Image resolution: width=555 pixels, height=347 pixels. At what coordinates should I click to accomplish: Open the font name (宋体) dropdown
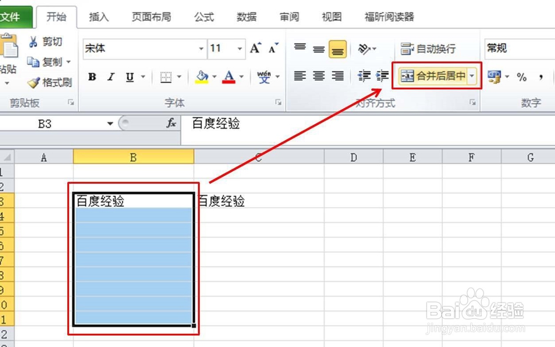pos(202,49)
